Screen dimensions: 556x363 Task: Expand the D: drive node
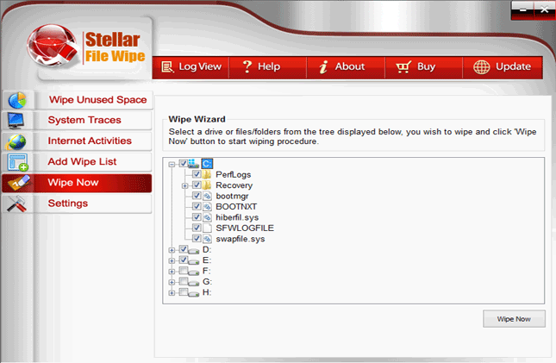coord(172,250)
